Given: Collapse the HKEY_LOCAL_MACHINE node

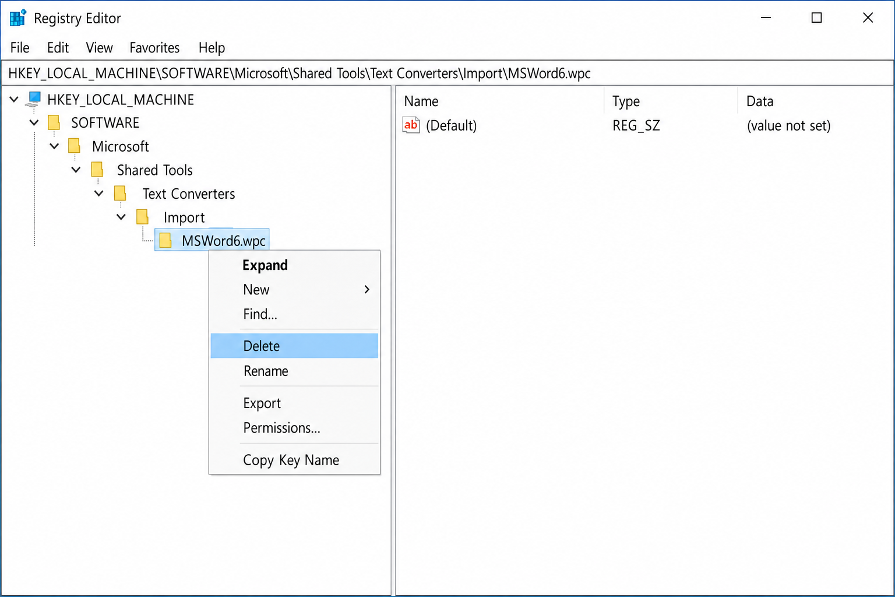Looking at the screenshot, I should click(14, 99).
